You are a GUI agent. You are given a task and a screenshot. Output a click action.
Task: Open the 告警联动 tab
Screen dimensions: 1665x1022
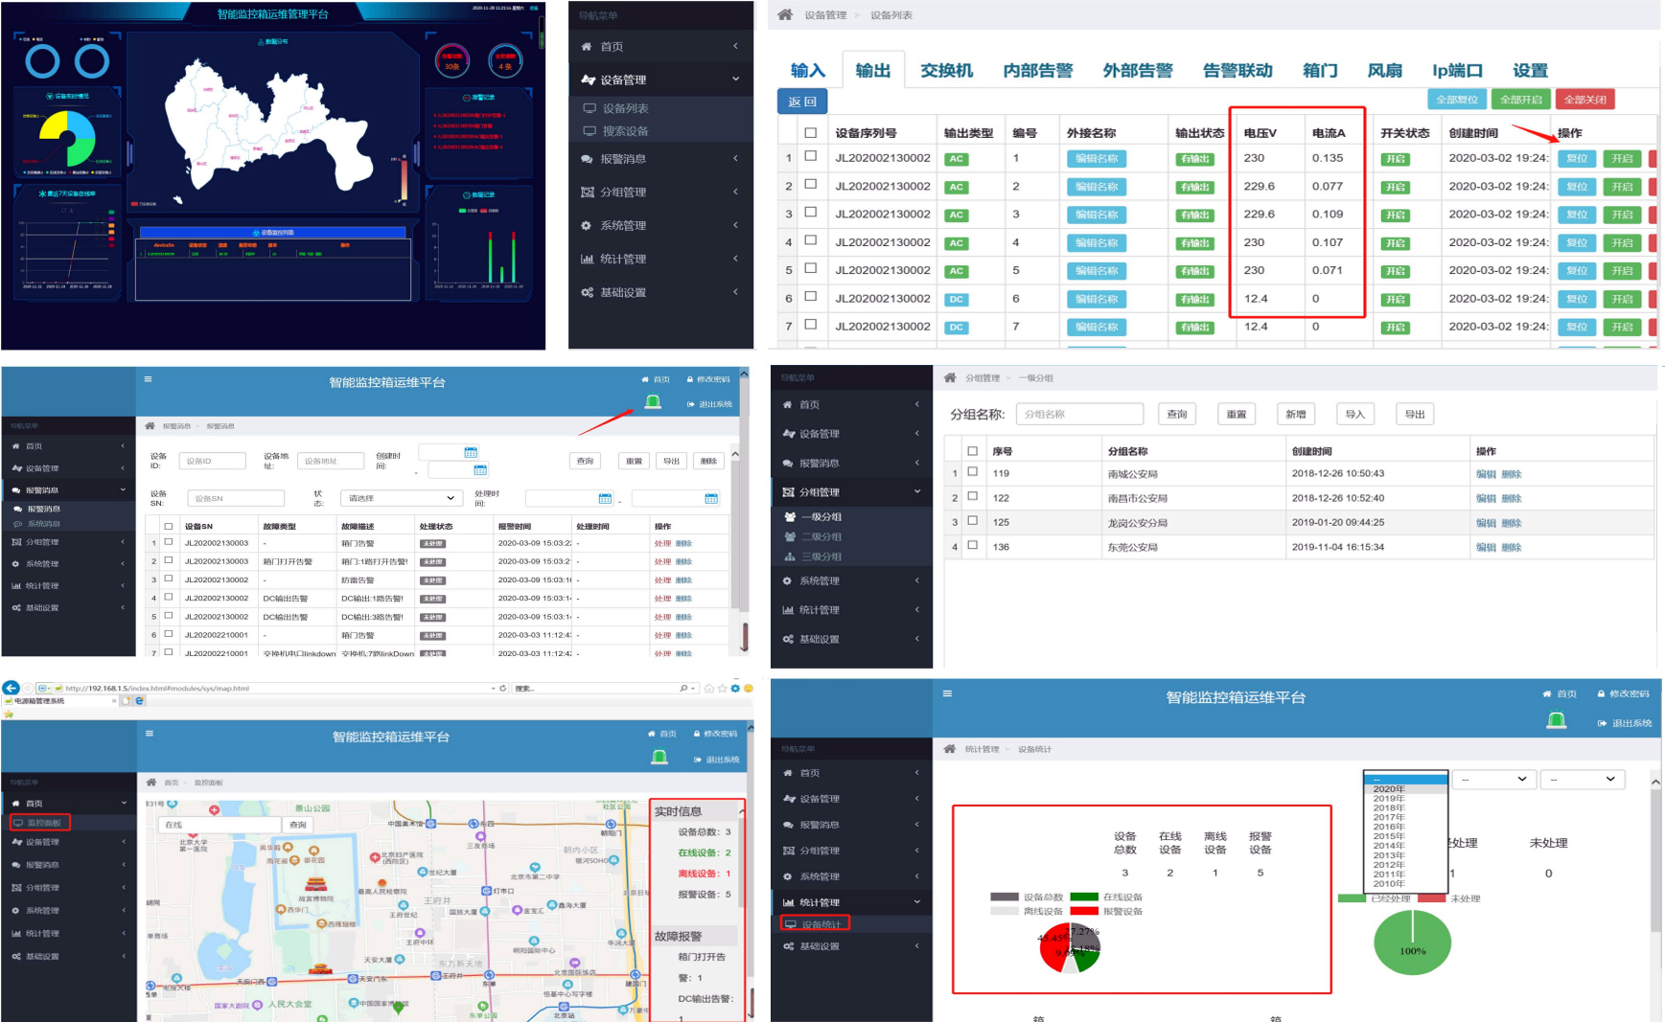1237,71
